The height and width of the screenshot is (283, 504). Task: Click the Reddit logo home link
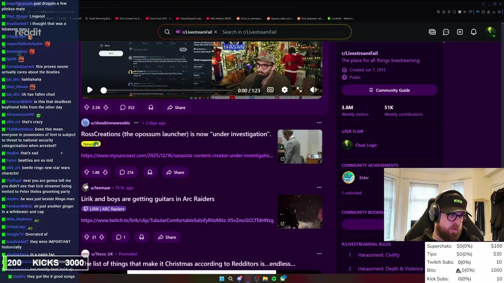(28, 32)
